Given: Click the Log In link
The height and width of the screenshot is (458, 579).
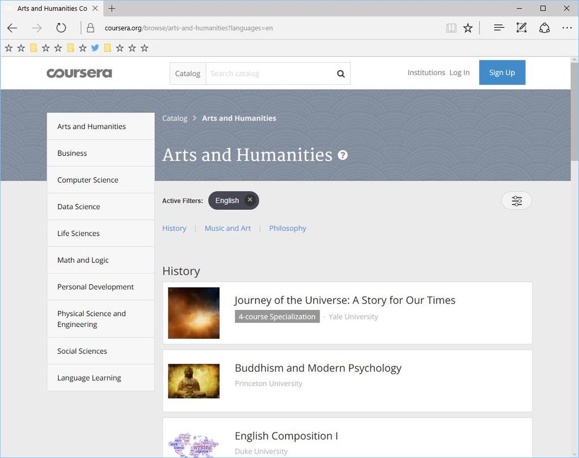Looking at the screenshot, I should click(x=459, y=72).
